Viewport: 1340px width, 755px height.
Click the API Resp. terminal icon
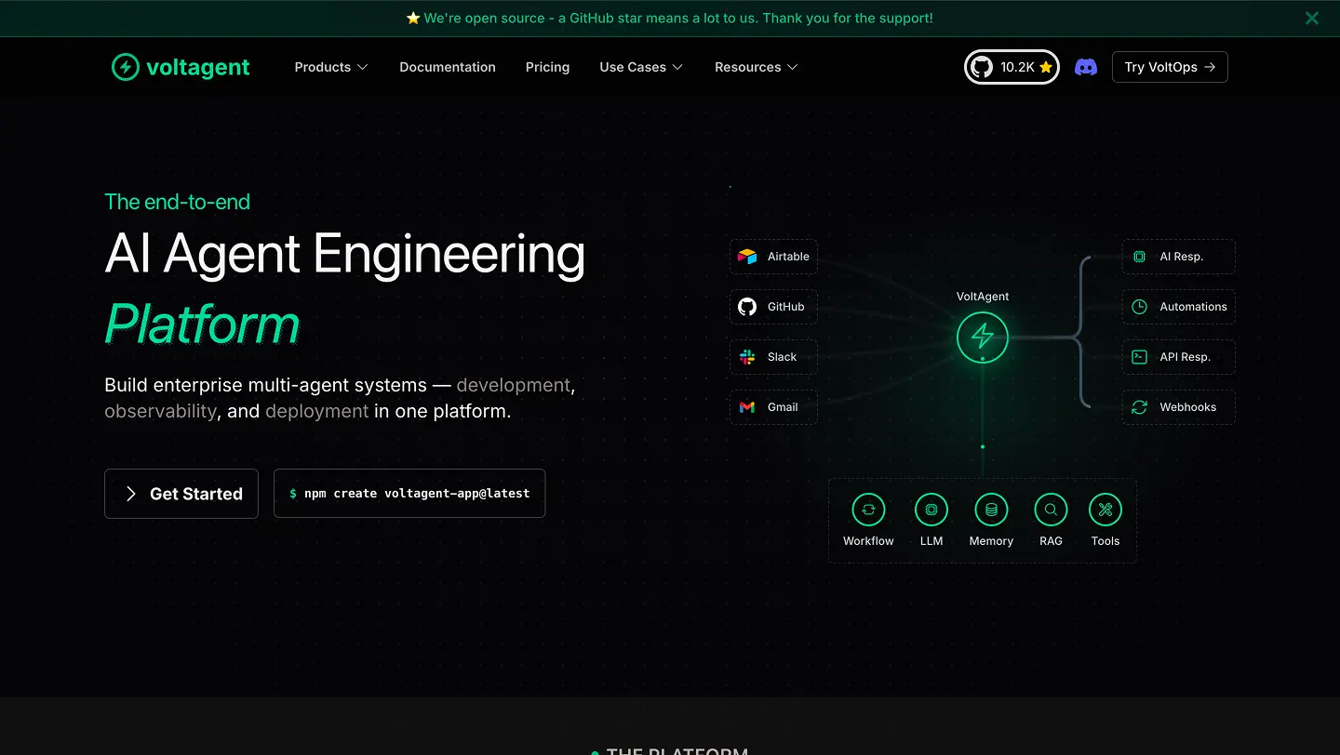[x=1139, y=357]
